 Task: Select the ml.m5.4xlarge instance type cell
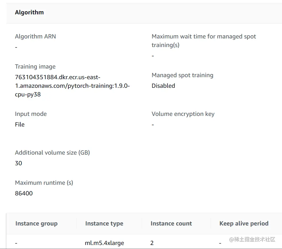(x=105, y=243)
